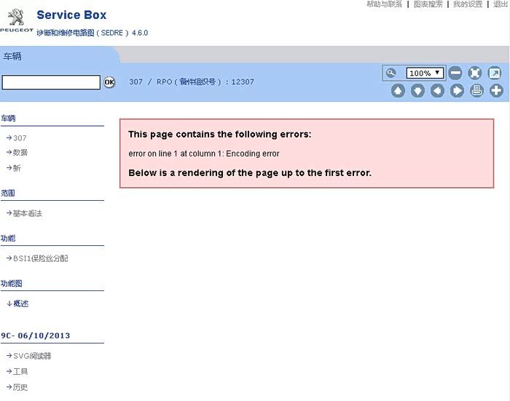
Task: Pan up with the up arrow icon
Action: (x=398, y=91)
